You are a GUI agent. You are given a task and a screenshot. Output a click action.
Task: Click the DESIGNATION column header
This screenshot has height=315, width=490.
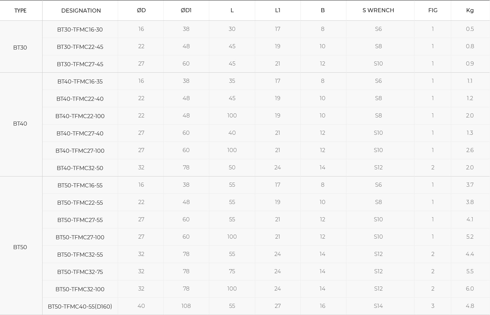(81, 11)
